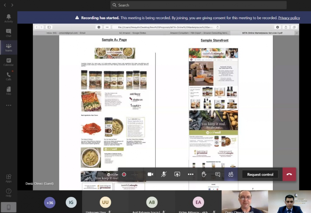Click the Request control button

tap(260, 174)
